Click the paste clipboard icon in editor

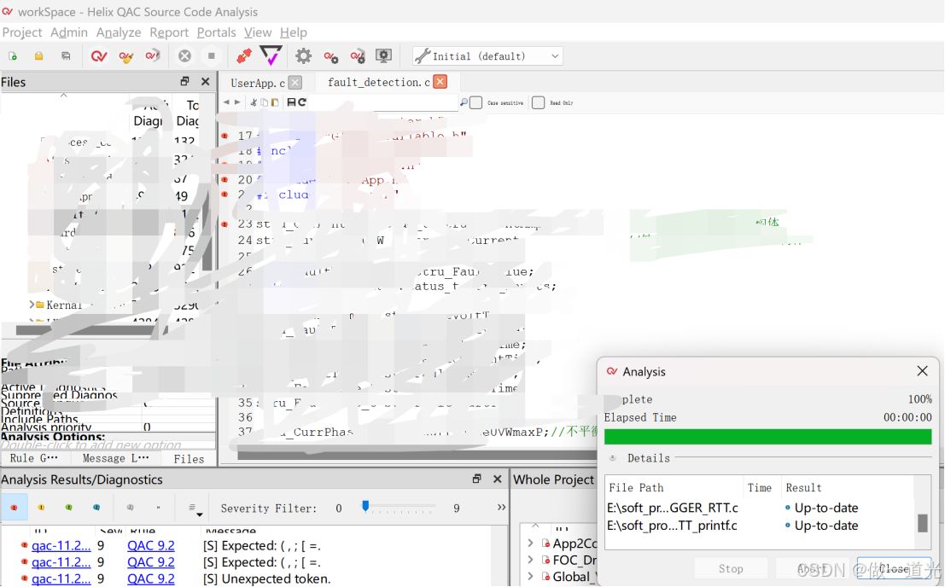tap(275, 102)
